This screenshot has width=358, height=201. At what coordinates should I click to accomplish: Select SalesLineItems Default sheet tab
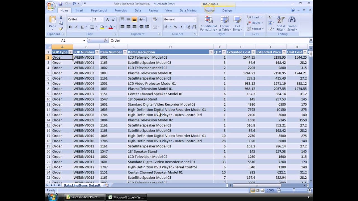82,185
